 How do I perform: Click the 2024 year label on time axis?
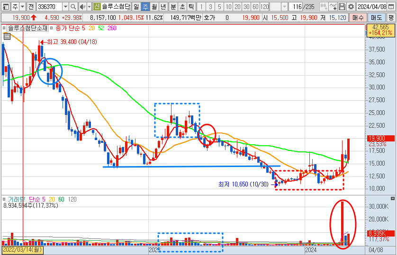click(x=311, y=250)
